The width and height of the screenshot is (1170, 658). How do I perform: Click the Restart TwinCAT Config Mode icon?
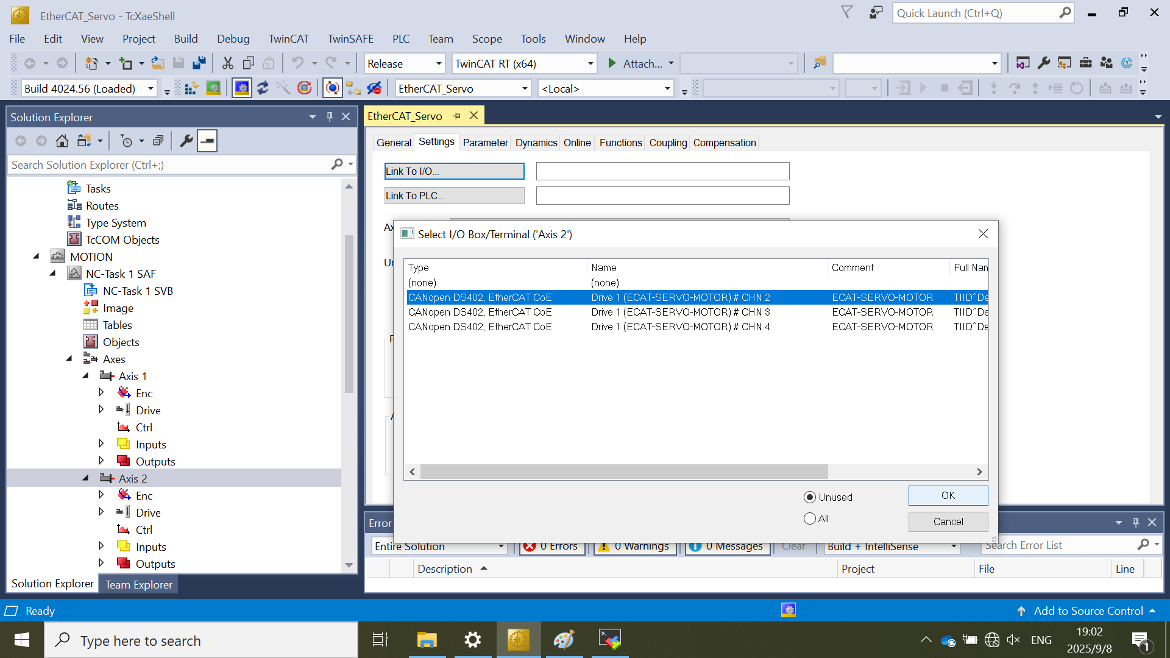tap(242, 89)
